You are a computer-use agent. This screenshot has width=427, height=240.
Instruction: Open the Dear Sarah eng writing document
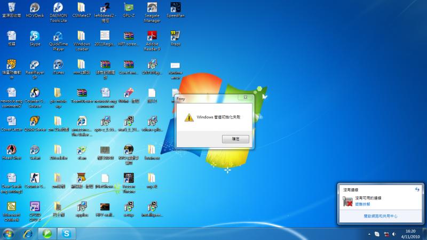point(11,183)
